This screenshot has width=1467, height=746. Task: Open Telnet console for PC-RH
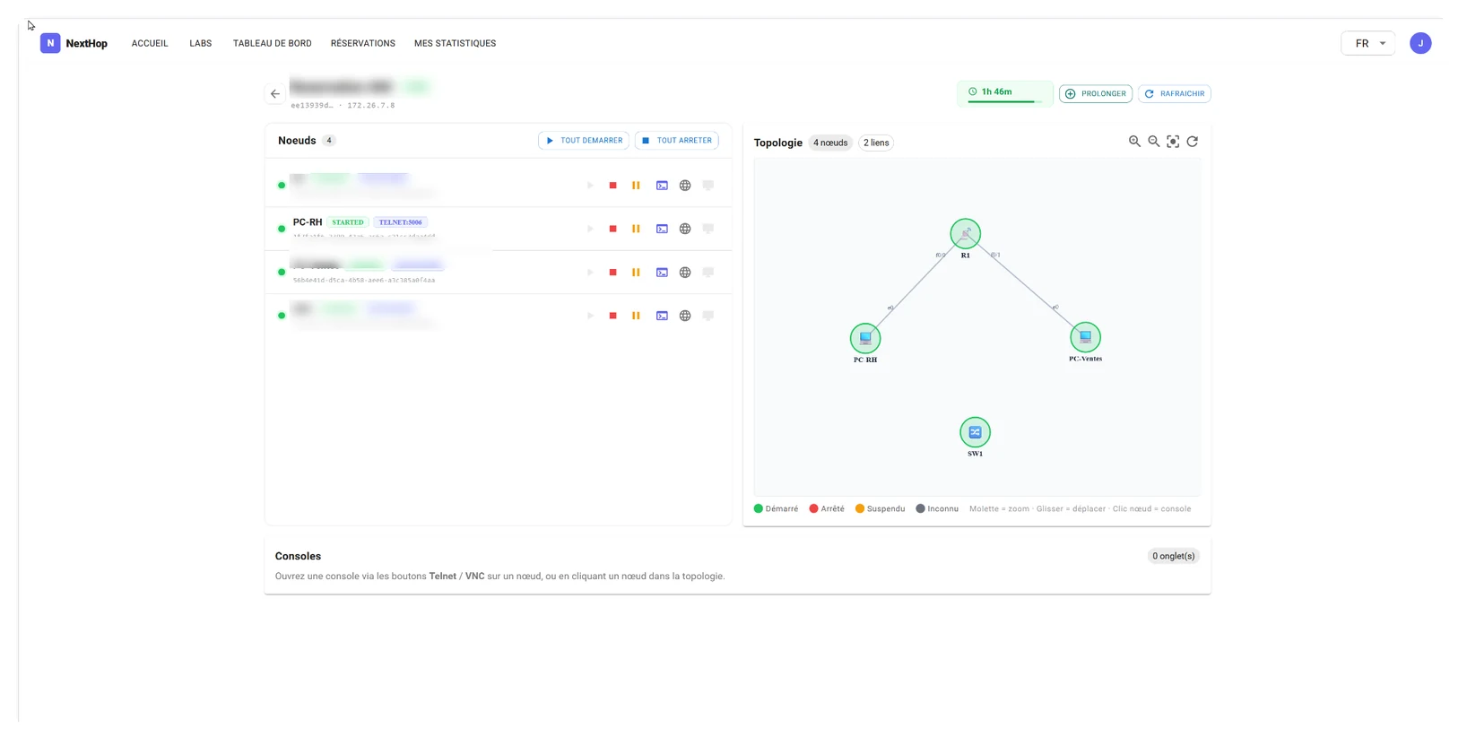click(x=662, y=229)
